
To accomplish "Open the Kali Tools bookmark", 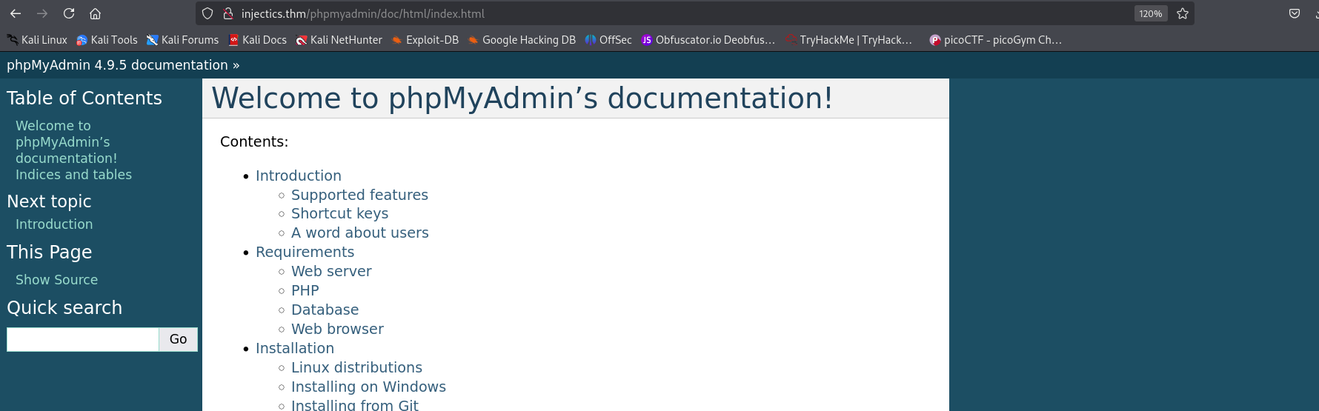I will tap(107, 40).
